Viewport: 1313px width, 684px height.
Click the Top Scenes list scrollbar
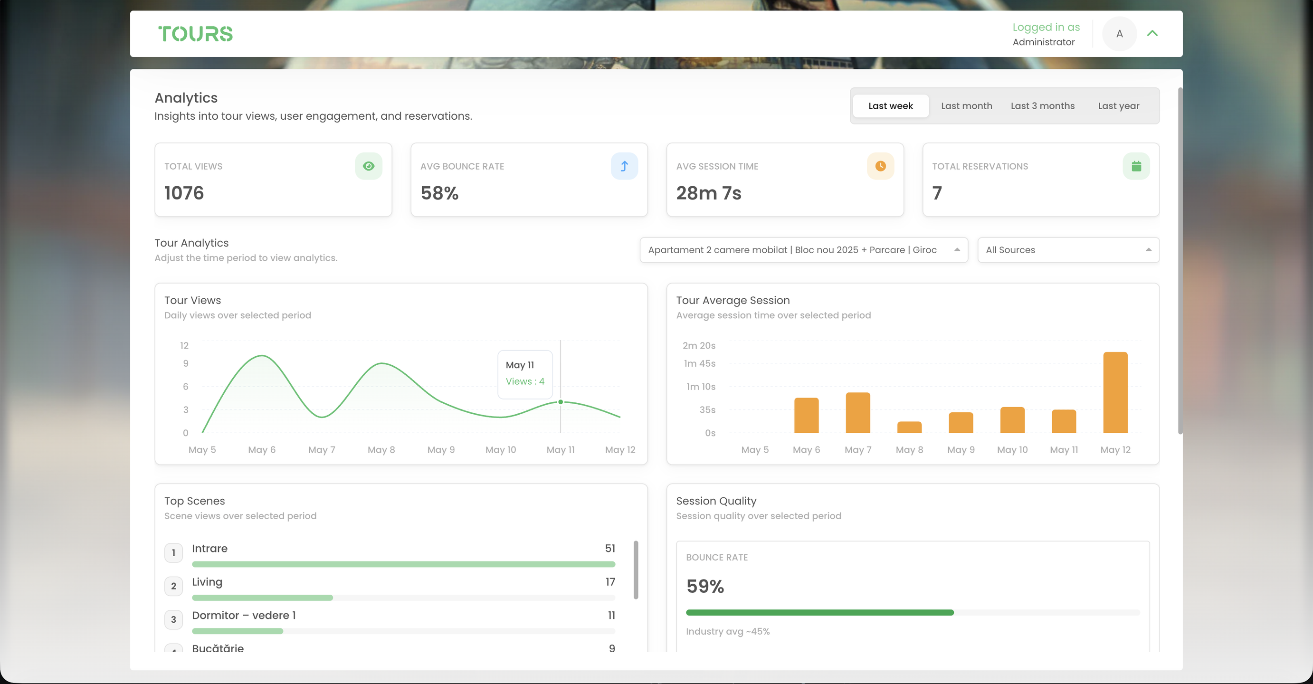coord(636,570)
